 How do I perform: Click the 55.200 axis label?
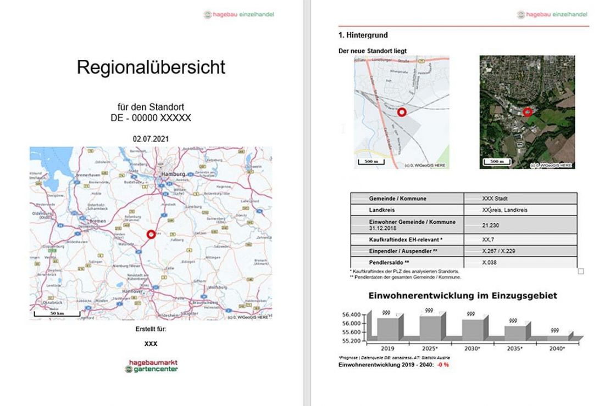click(x=352, y=341)
